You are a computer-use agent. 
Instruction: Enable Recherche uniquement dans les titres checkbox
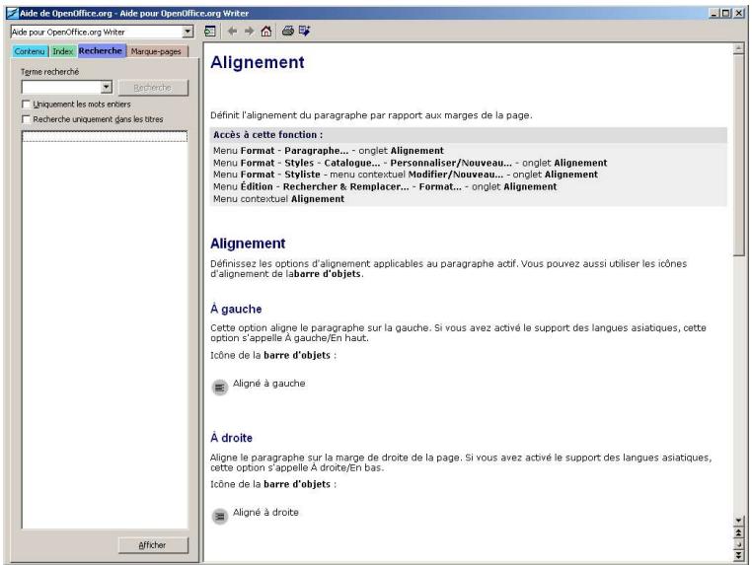[26, 119]
